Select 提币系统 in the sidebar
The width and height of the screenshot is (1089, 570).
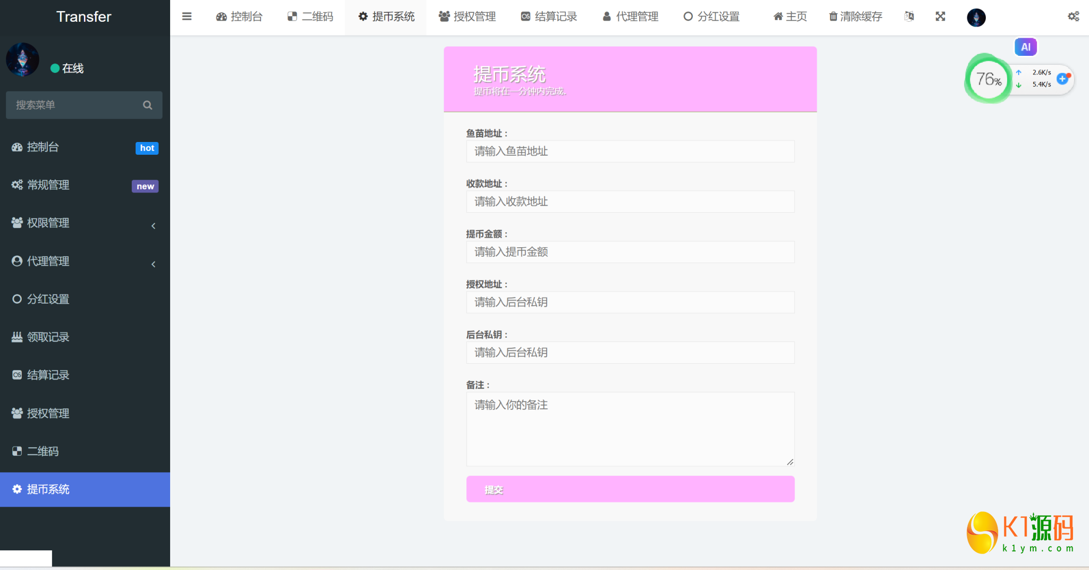(85, 489)
